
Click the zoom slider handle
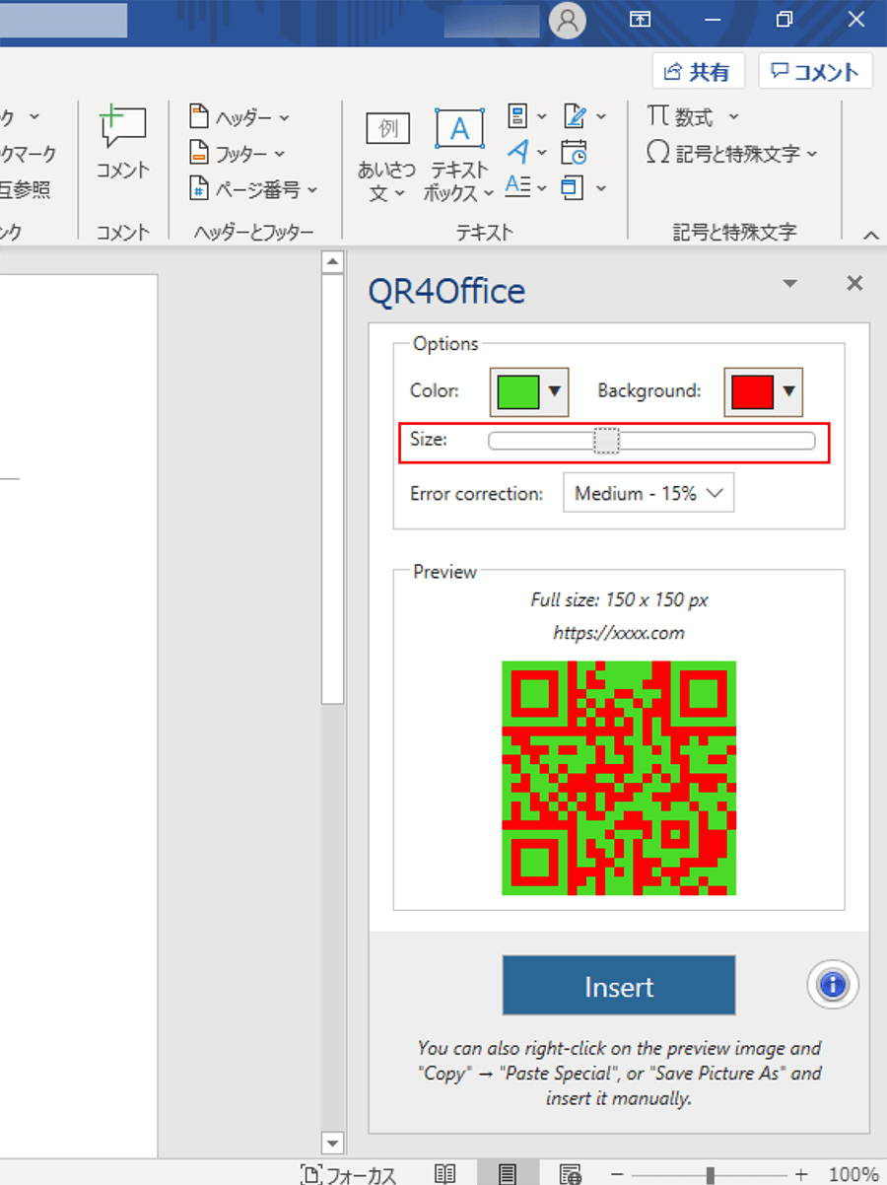tap(710, 1174)
